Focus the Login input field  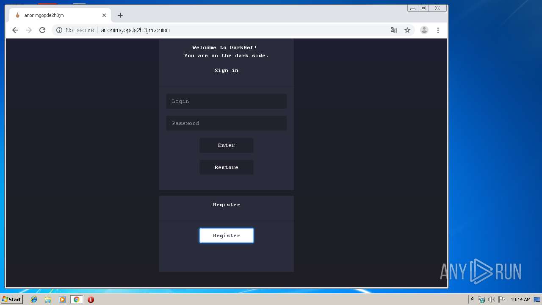tap(227, 101)
